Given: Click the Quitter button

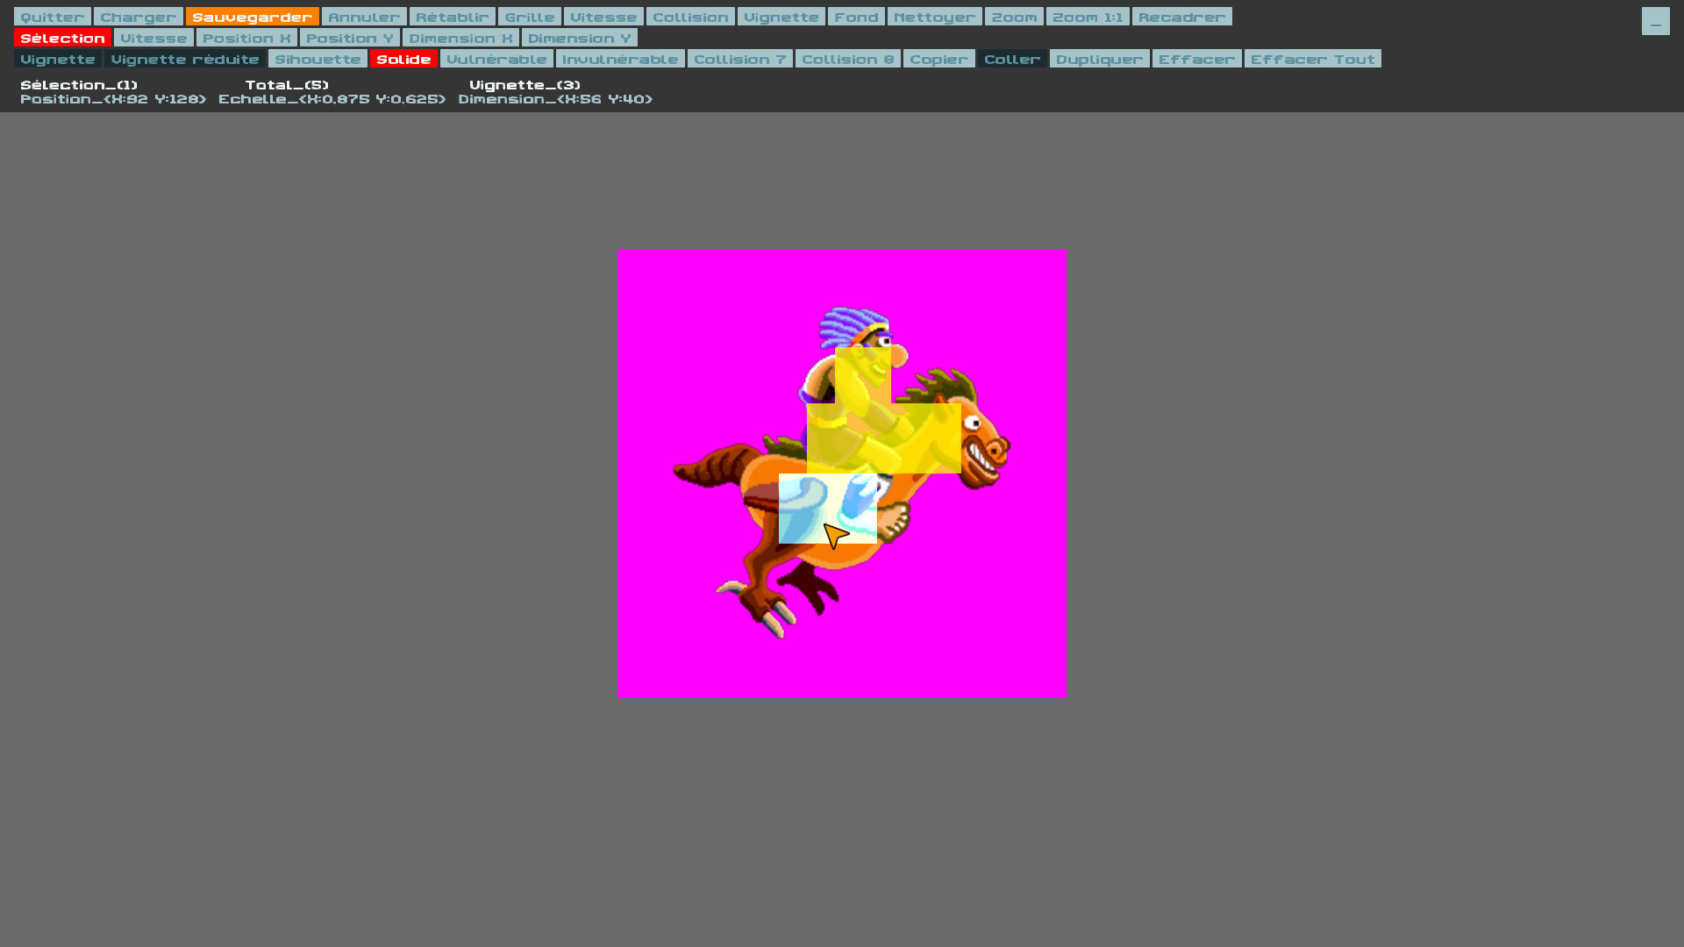Looking at the screenshot, I should [53, 17].
